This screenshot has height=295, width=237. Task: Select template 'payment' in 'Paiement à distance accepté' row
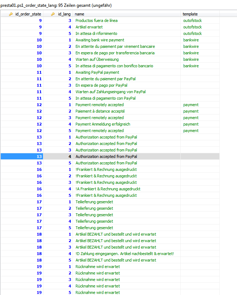(x=200, y=111)
